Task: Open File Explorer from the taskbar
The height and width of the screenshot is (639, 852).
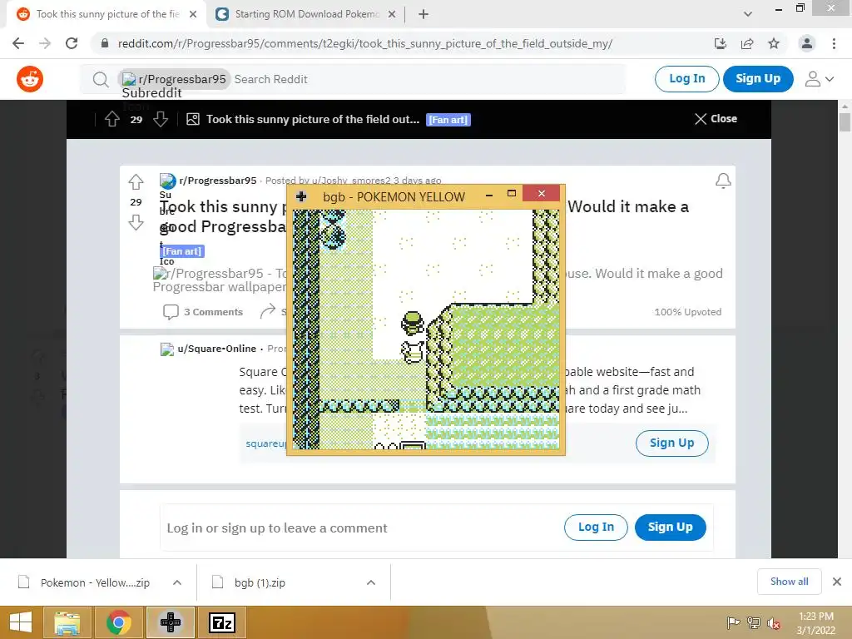Action: 67,622
